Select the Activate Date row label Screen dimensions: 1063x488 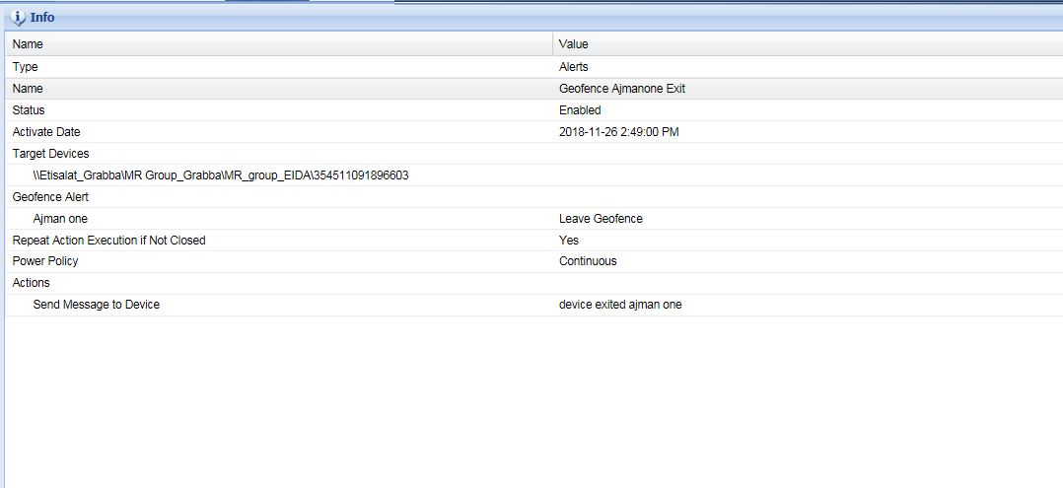tap(46, 132)
